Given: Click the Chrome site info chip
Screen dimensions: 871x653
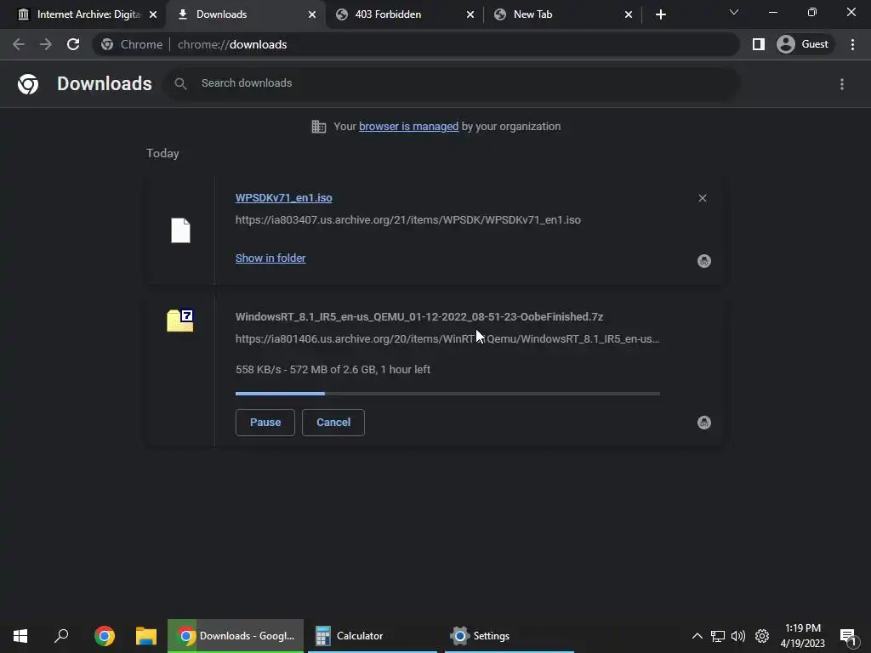Looking at the screenshot, I should click(132, 44).
